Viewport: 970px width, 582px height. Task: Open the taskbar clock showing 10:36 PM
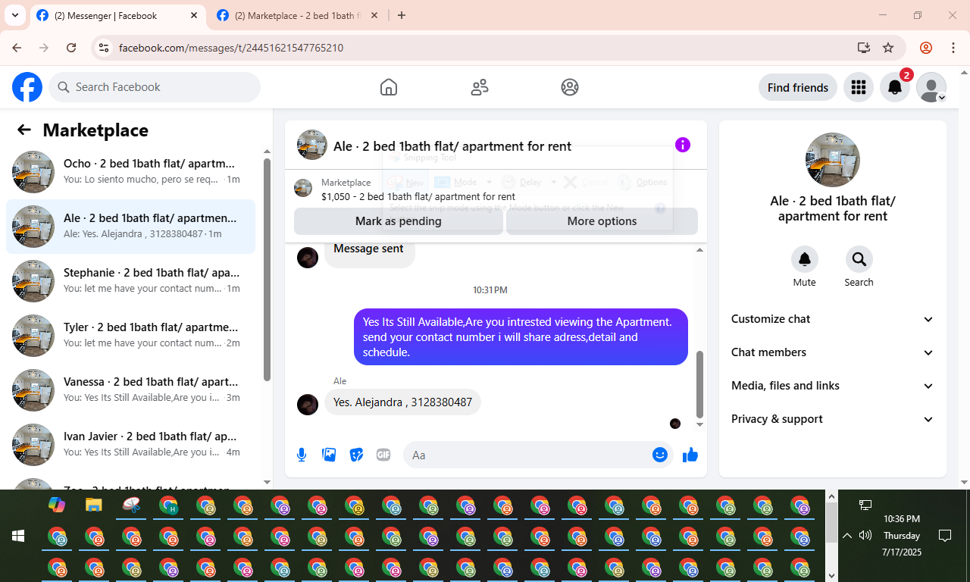[x=902, y=536]
